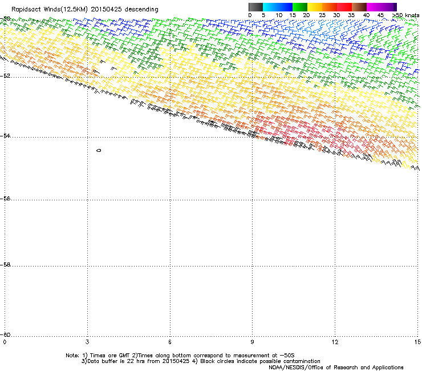Viewport: 422px width, 371px height.
Task: Click the '6' longitude axis label
Action: click(170, 342)
